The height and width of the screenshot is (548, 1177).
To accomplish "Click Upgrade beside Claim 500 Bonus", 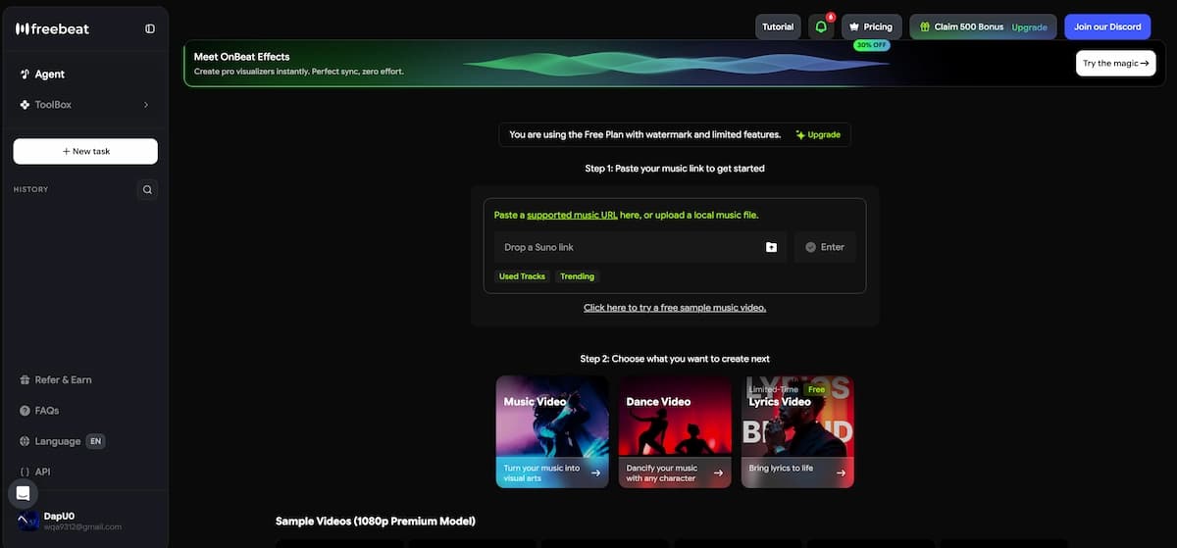I will click(1030, 27).
